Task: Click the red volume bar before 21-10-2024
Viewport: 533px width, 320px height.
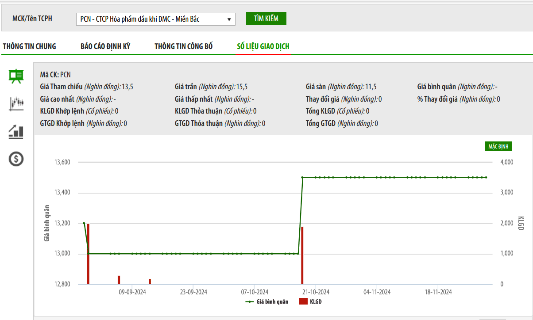Action: pyautogui.click(x=302, y=255)
